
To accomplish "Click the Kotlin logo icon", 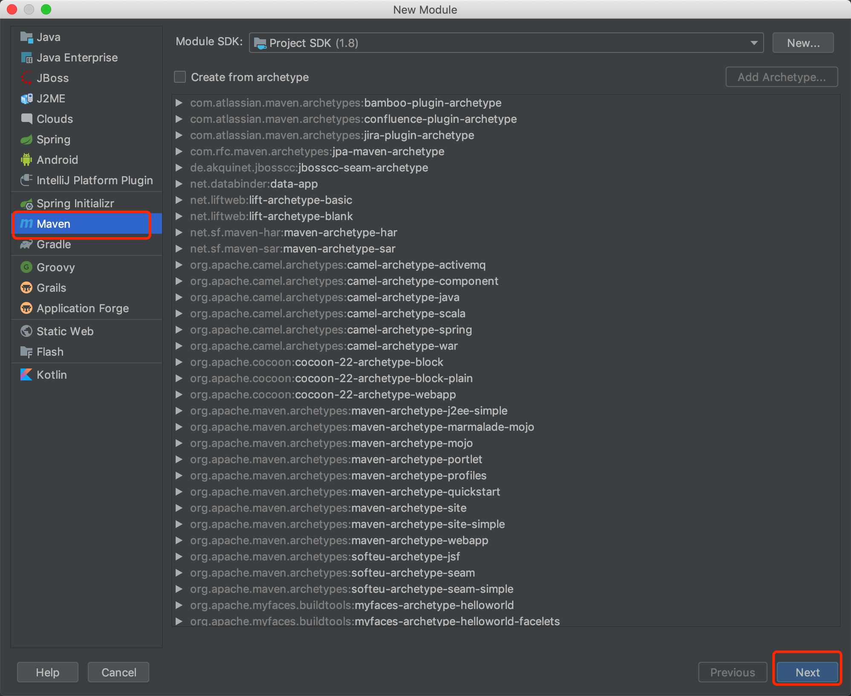I will tap(26, 375).
